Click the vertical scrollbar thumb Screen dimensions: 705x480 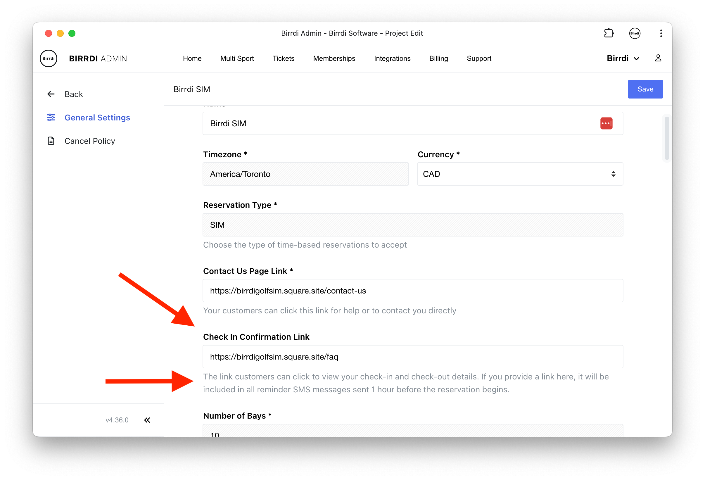[x=666, y=138]
